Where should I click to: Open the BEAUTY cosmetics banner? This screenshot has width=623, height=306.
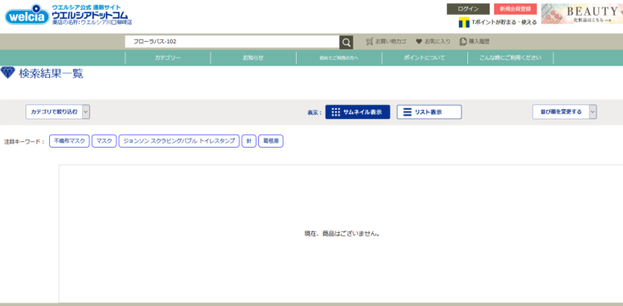[582, 13]
